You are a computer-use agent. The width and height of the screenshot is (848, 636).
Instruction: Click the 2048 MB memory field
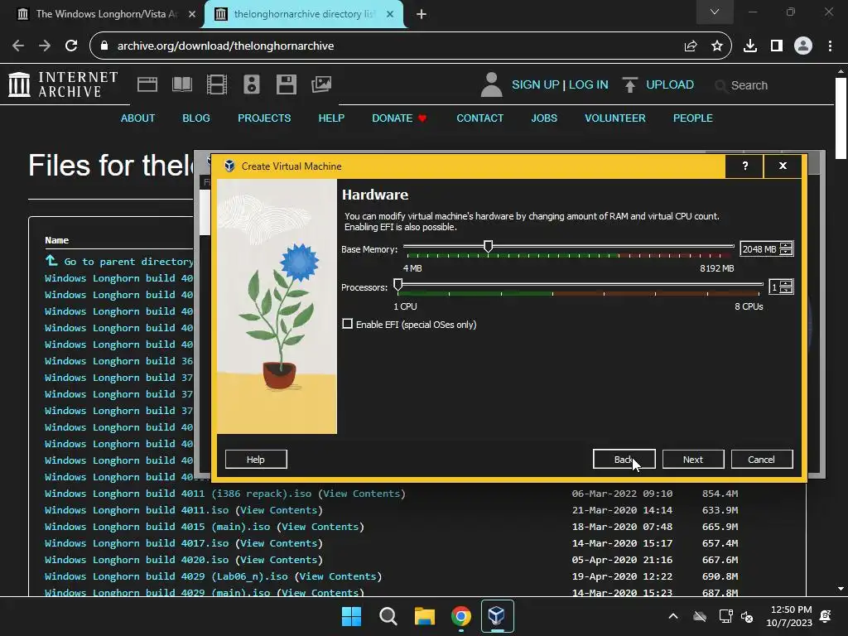coord(760,248)
